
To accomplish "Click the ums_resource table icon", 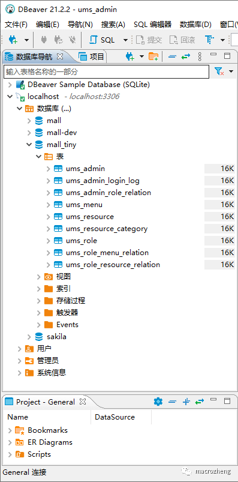I will point(58,217).
